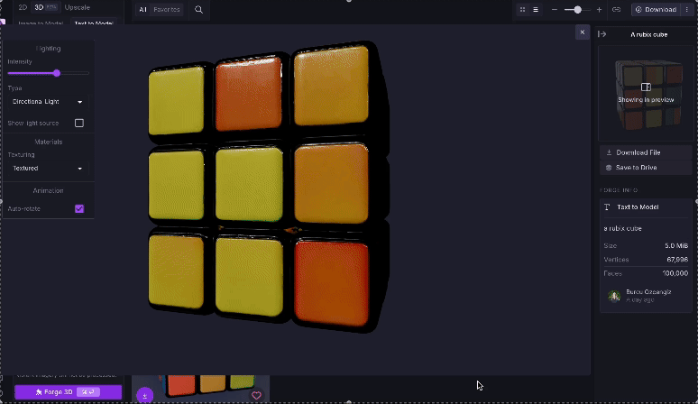Switch to the Upscale tab

(78, 7)
